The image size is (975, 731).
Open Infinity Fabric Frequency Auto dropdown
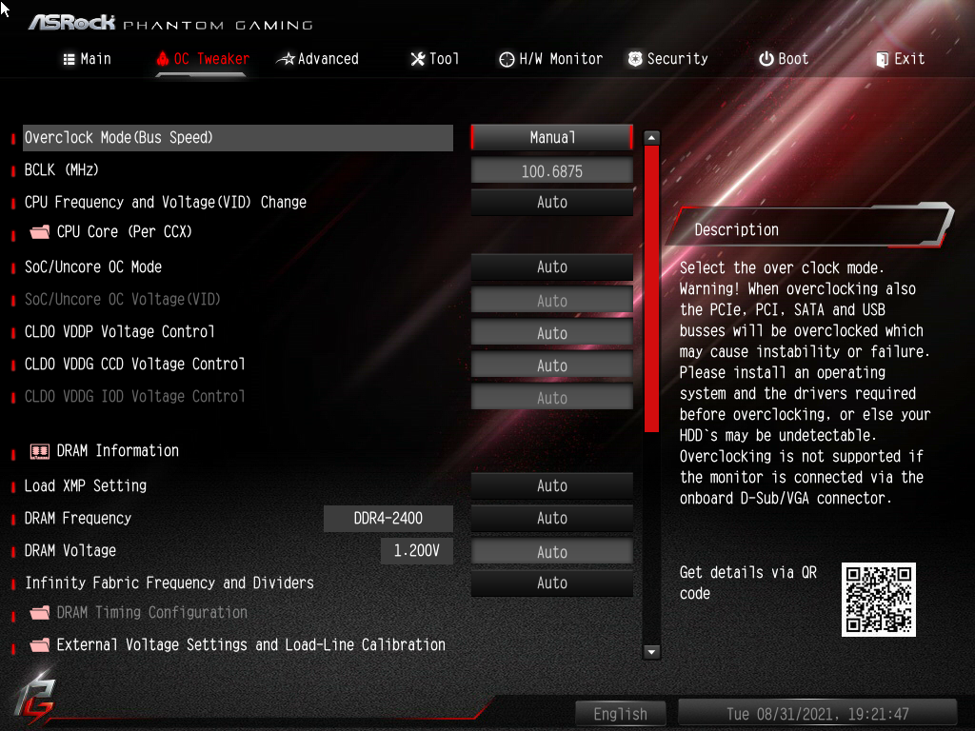pyautogui.click(x=552, y=583)
